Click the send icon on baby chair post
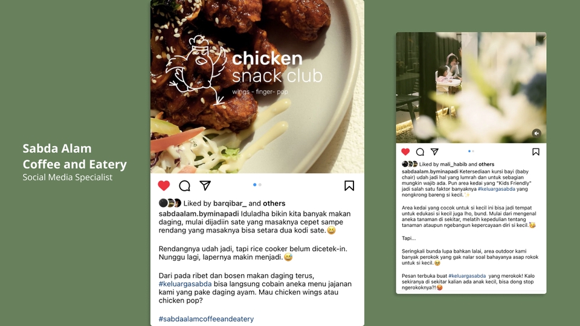580x326 pixels. (x=434, y=152)
